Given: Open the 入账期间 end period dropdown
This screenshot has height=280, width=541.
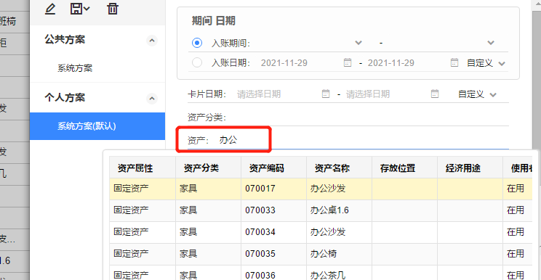Looking at the screenshot, I should click(491, 43).
